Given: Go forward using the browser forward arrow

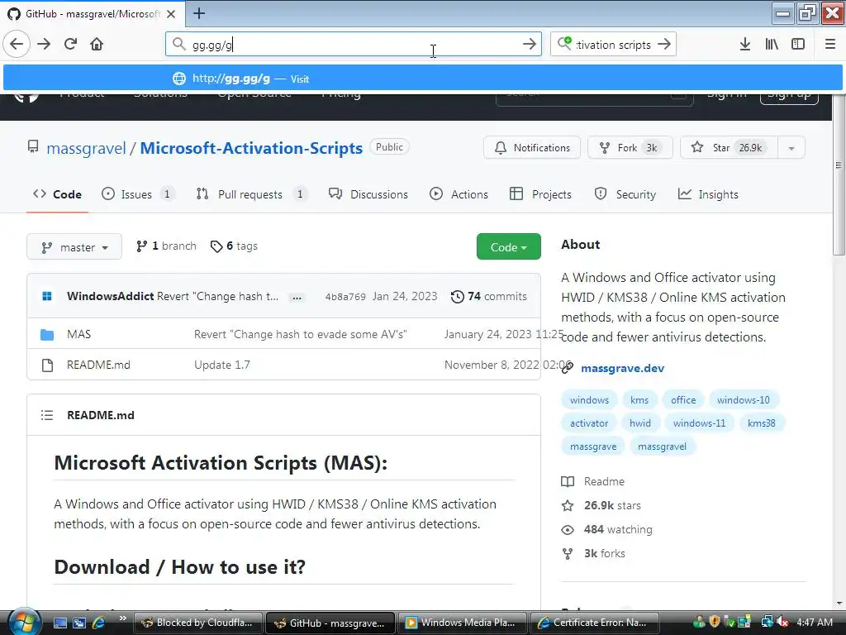Looking at the screenshot, I should pyautogui.click(x=44, y=44).
